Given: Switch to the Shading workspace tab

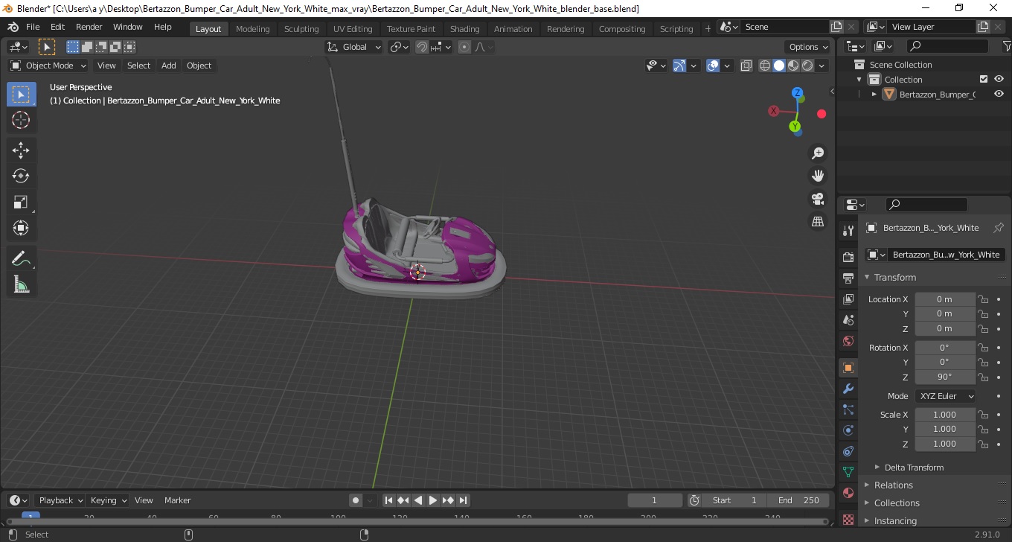Looking at the screenshot, I should (x=464, y=29).
